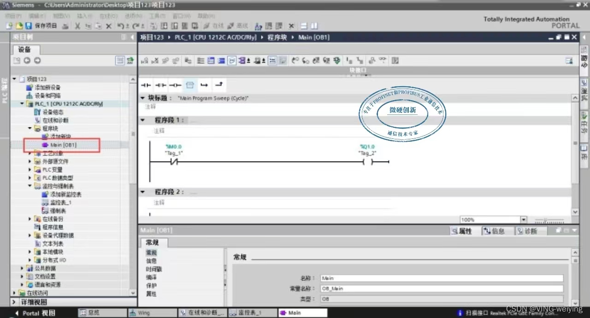Insert an output coil from favorites
Image resolution: width=590 pixels, height=318 pixels.
(175, 85)
